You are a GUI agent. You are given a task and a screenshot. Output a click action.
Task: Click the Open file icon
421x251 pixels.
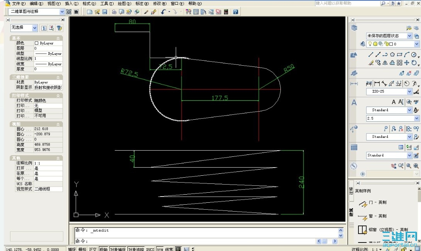97,12
